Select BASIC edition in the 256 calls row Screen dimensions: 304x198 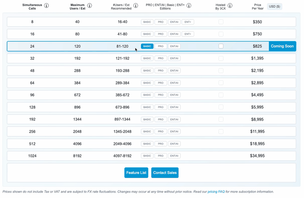click(147, 131)
